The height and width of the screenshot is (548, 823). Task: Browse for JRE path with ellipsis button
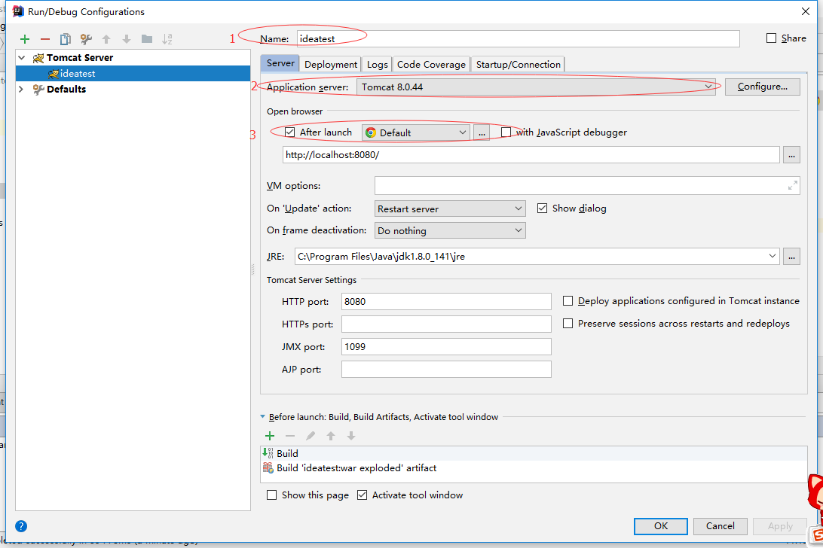point(791,257)
